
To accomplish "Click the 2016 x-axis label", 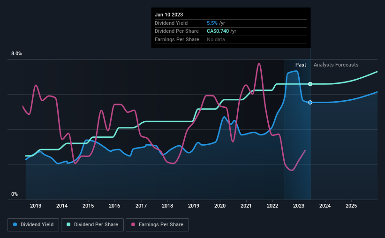I will (x=114, y=206).
